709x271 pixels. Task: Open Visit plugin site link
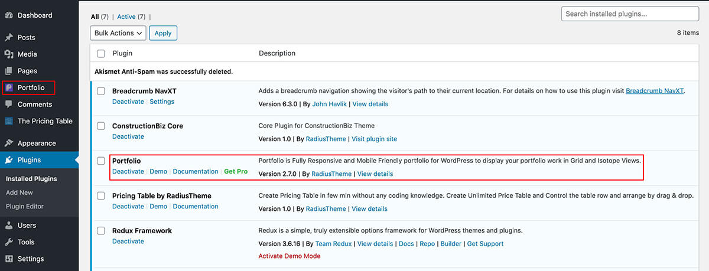375,139
